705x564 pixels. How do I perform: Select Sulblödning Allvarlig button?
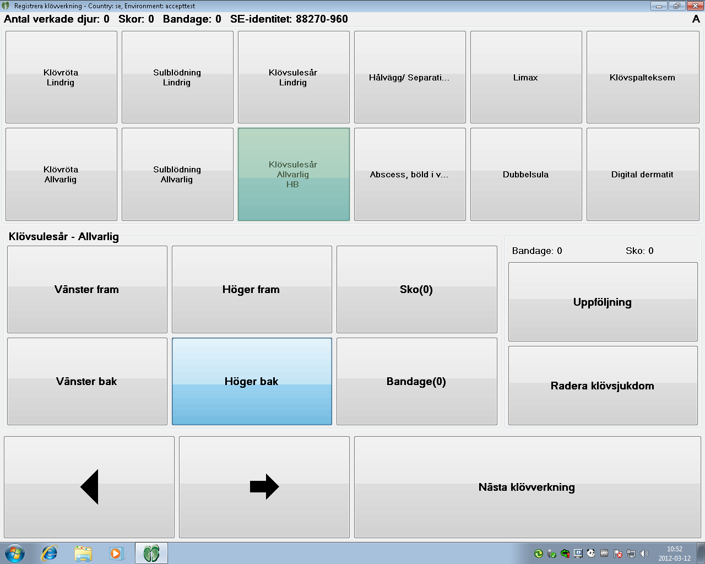tap(177, 175)
